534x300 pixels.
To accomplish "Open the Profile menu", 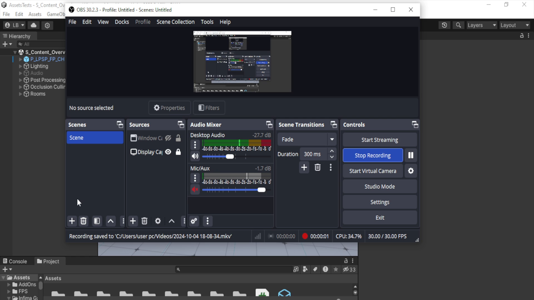I will 143,22.
